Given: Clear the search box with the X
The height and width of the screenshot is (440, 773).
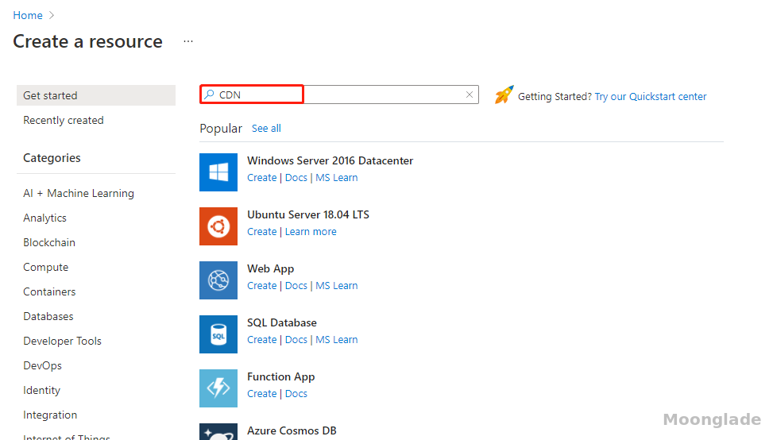Looking at the screenshot, I should click(470, 95).
